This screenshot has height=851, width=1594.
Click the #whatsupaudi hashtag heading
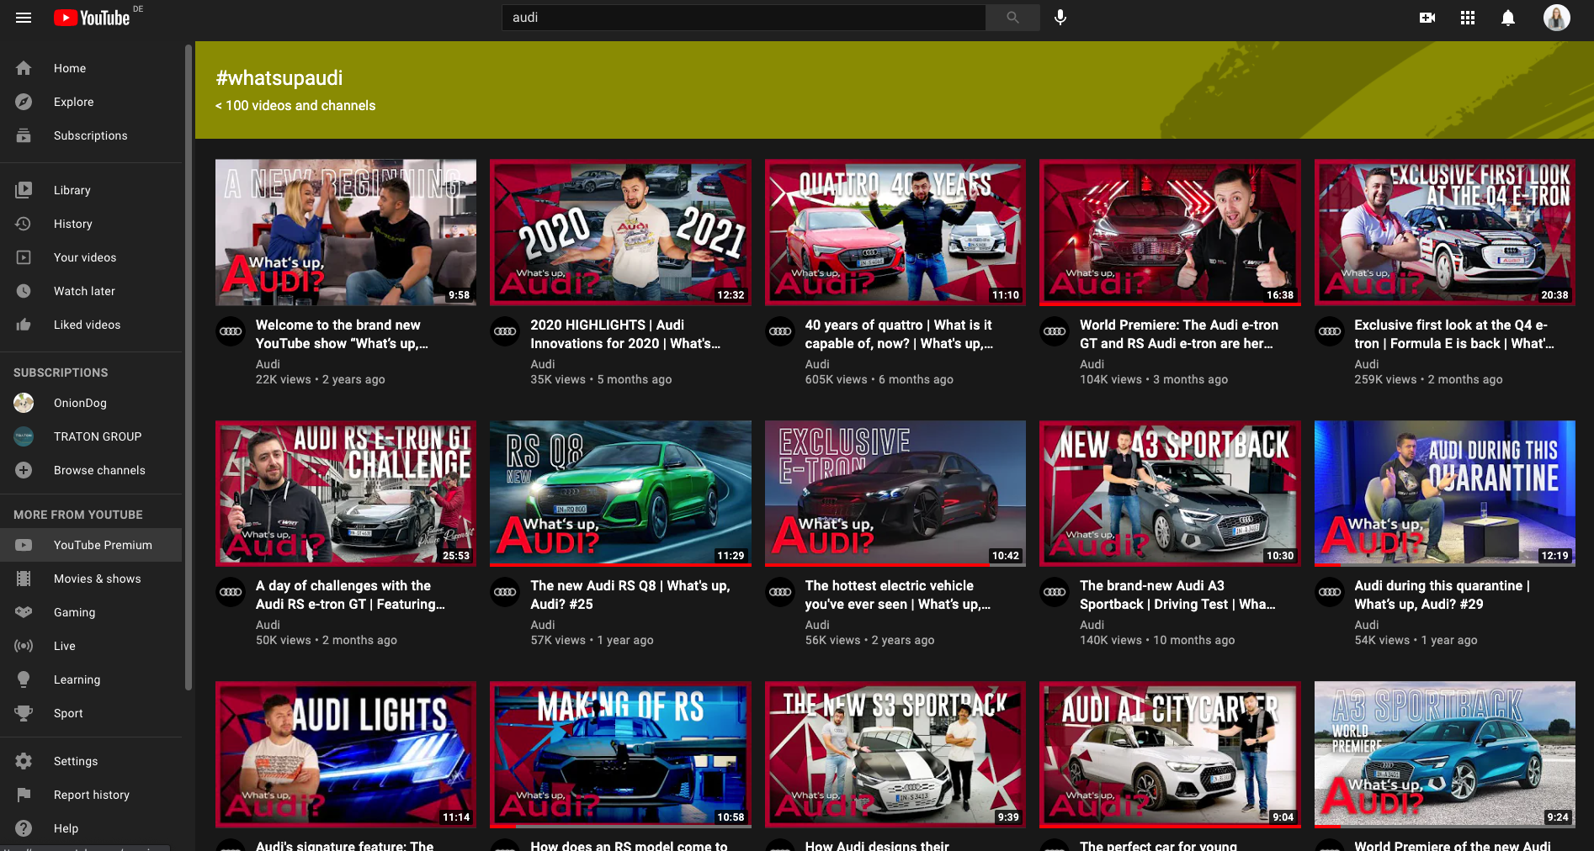click(x=279, y=78)
